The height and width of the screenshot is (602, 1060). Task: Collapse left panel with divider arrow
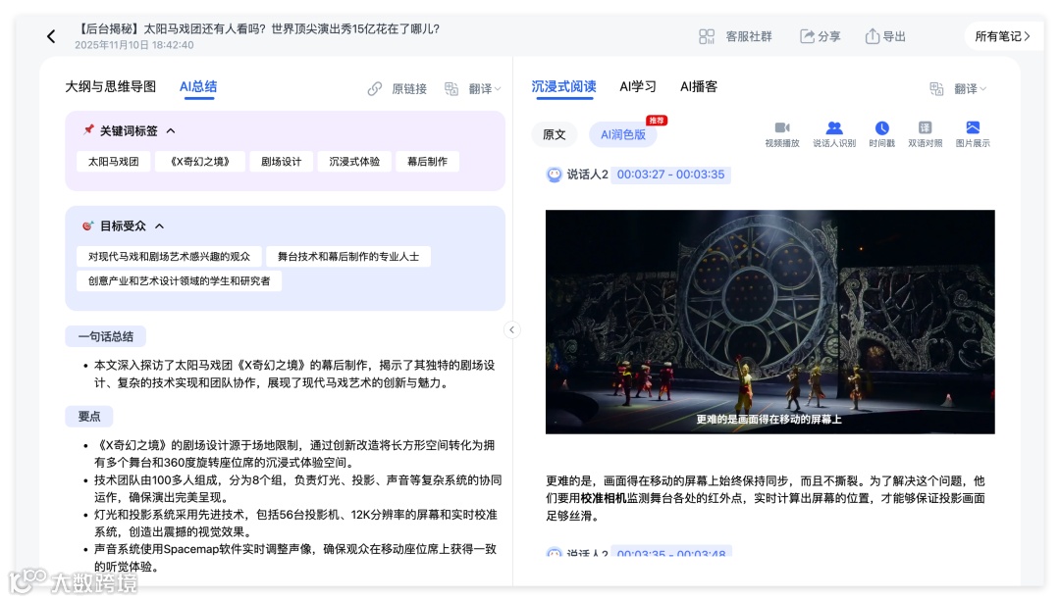[511, 329]
